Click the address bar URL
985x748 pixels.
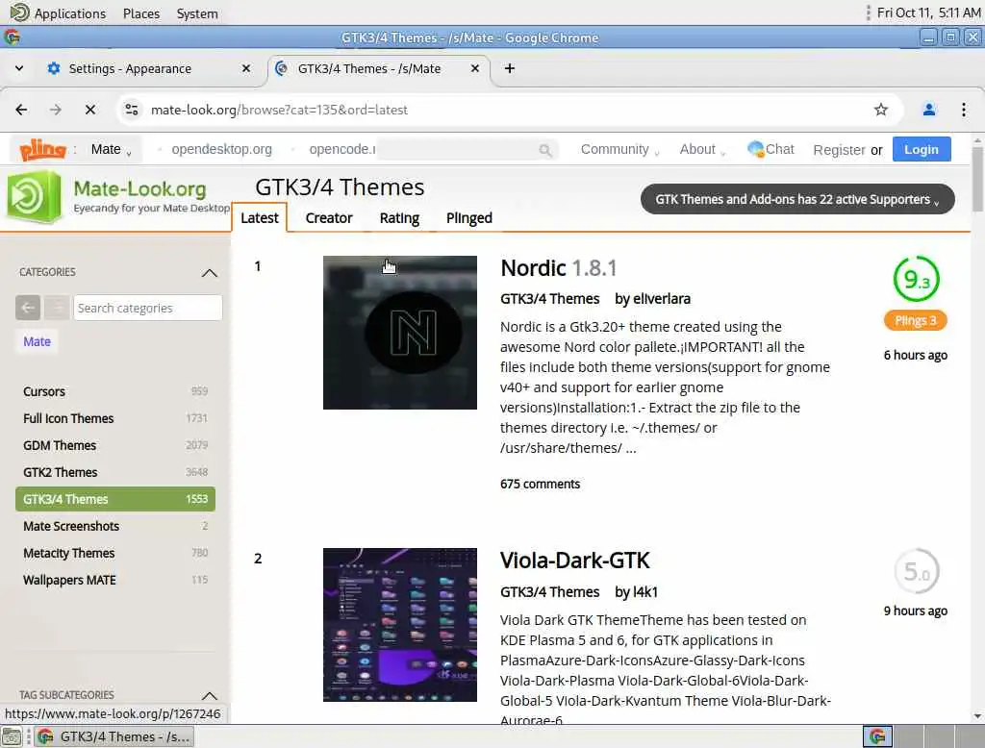click(279, 110)
